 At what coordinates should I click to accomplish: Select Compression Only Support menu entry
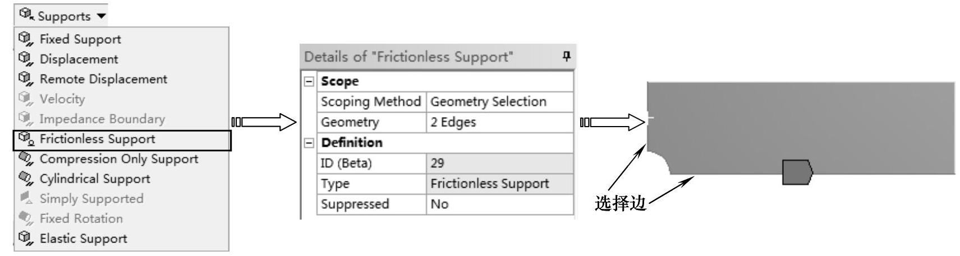pyautogui.click(x=118, y=159)
